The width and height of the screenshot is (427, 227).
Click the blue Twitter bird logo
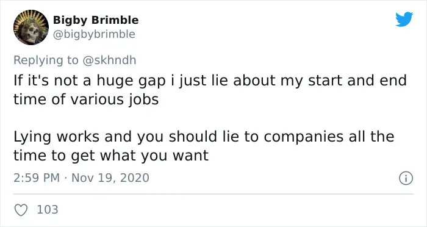click(x=404, y=19)
